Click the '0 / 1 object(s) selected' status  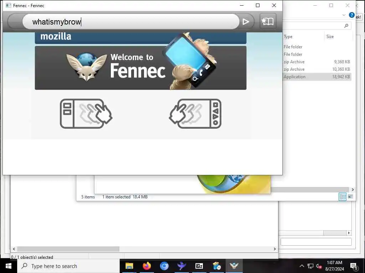[32, 257]
